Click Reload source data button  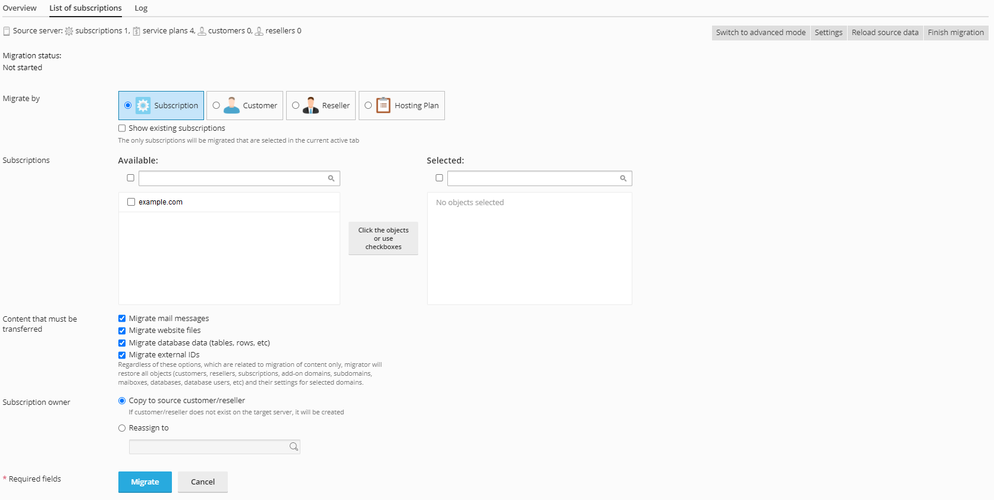tap(885, 33)
